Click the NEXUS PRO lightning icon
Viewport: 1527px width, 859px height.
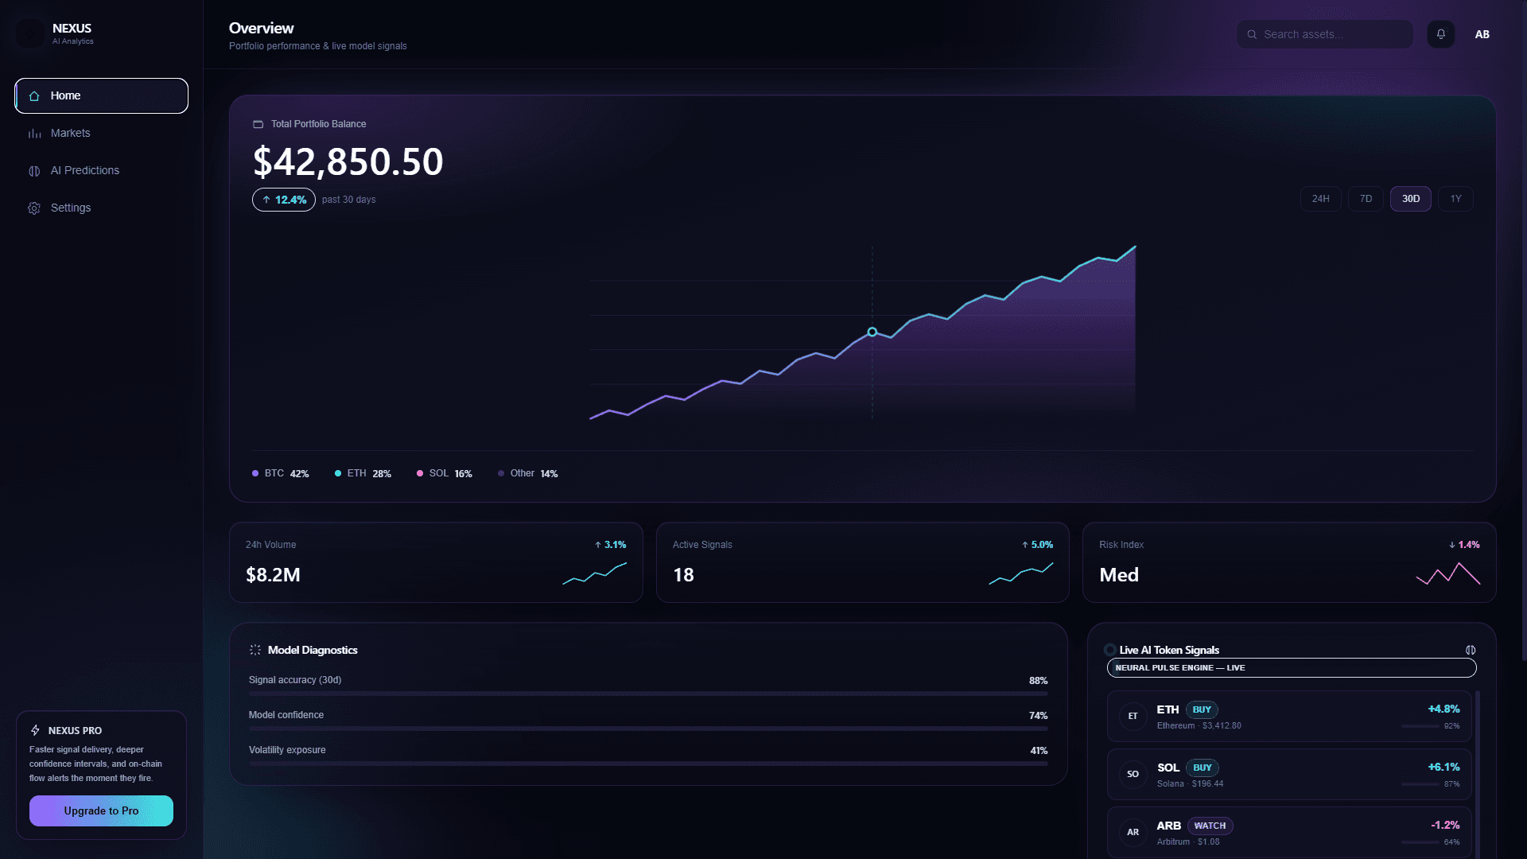(x=36, y=730)
